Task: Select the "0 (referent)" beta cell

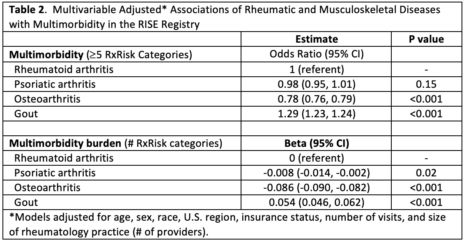Action: pos(317,158)
